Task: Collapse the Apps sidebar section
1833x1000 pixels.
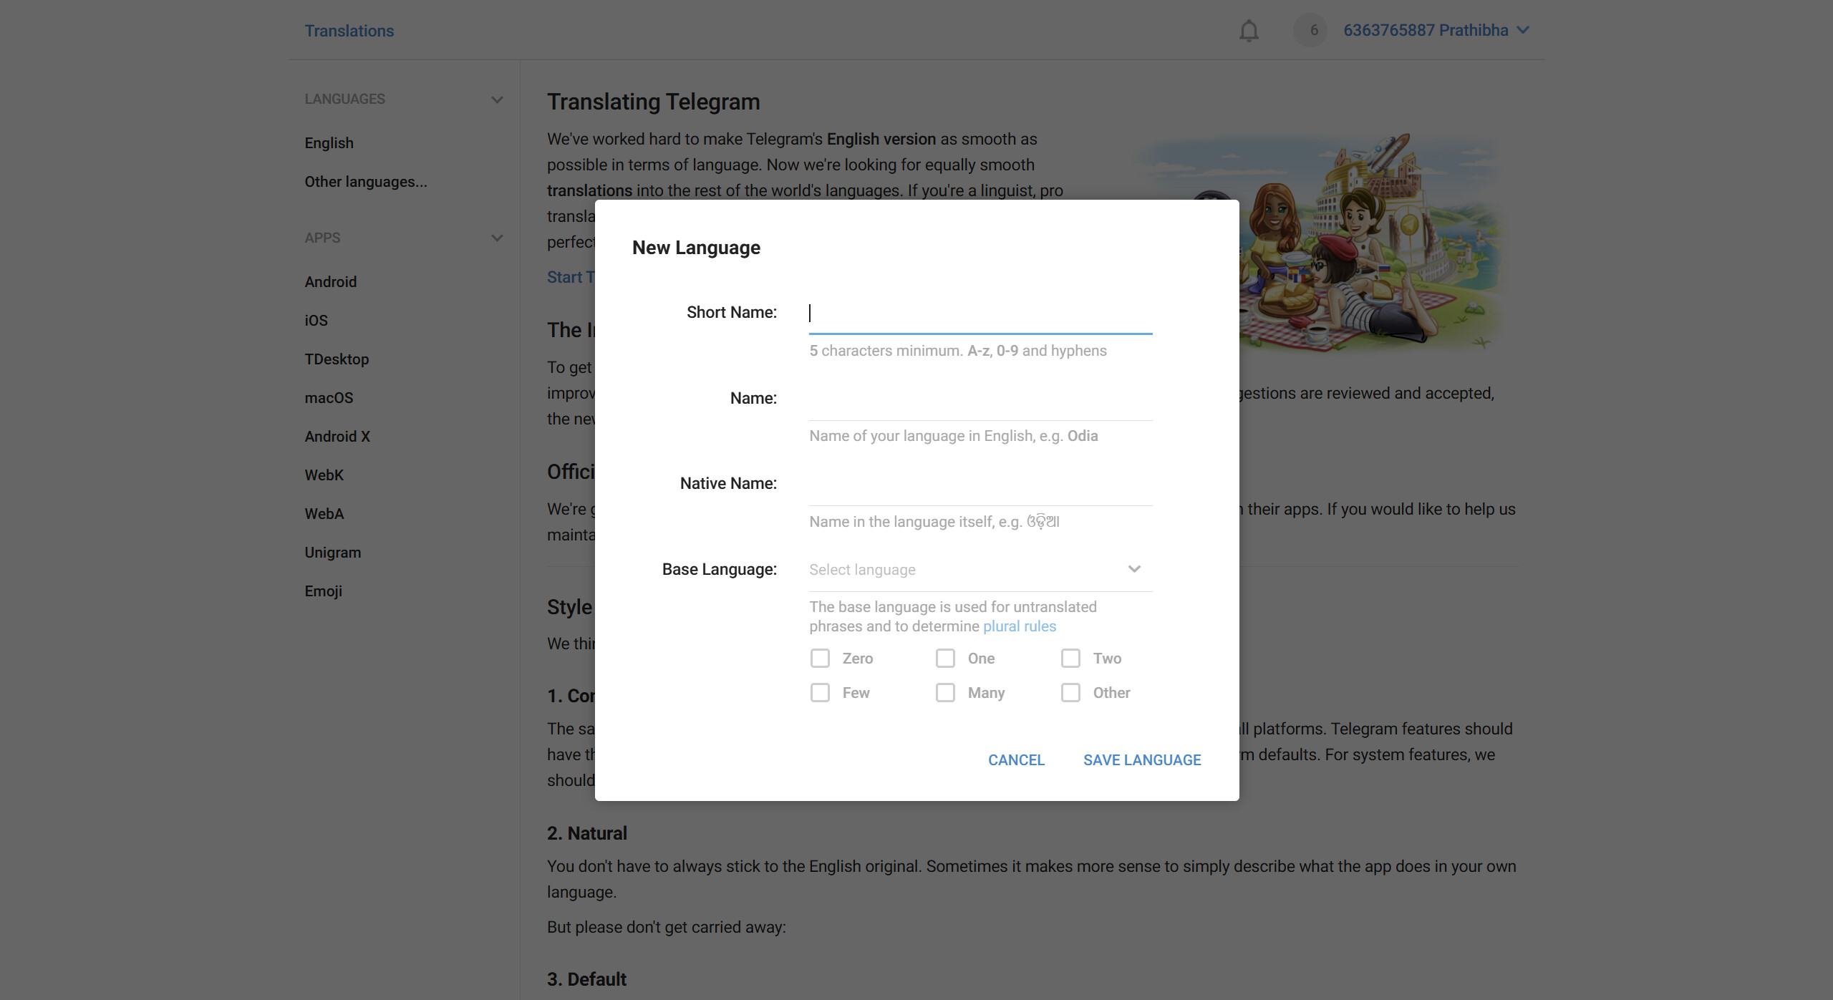Action: [x=497, y=238]
